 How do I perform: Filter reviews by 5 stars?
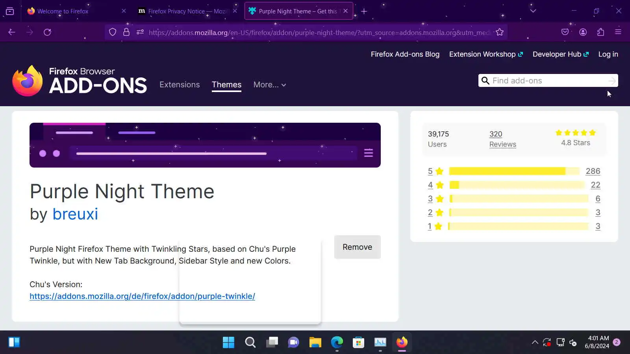436,171
